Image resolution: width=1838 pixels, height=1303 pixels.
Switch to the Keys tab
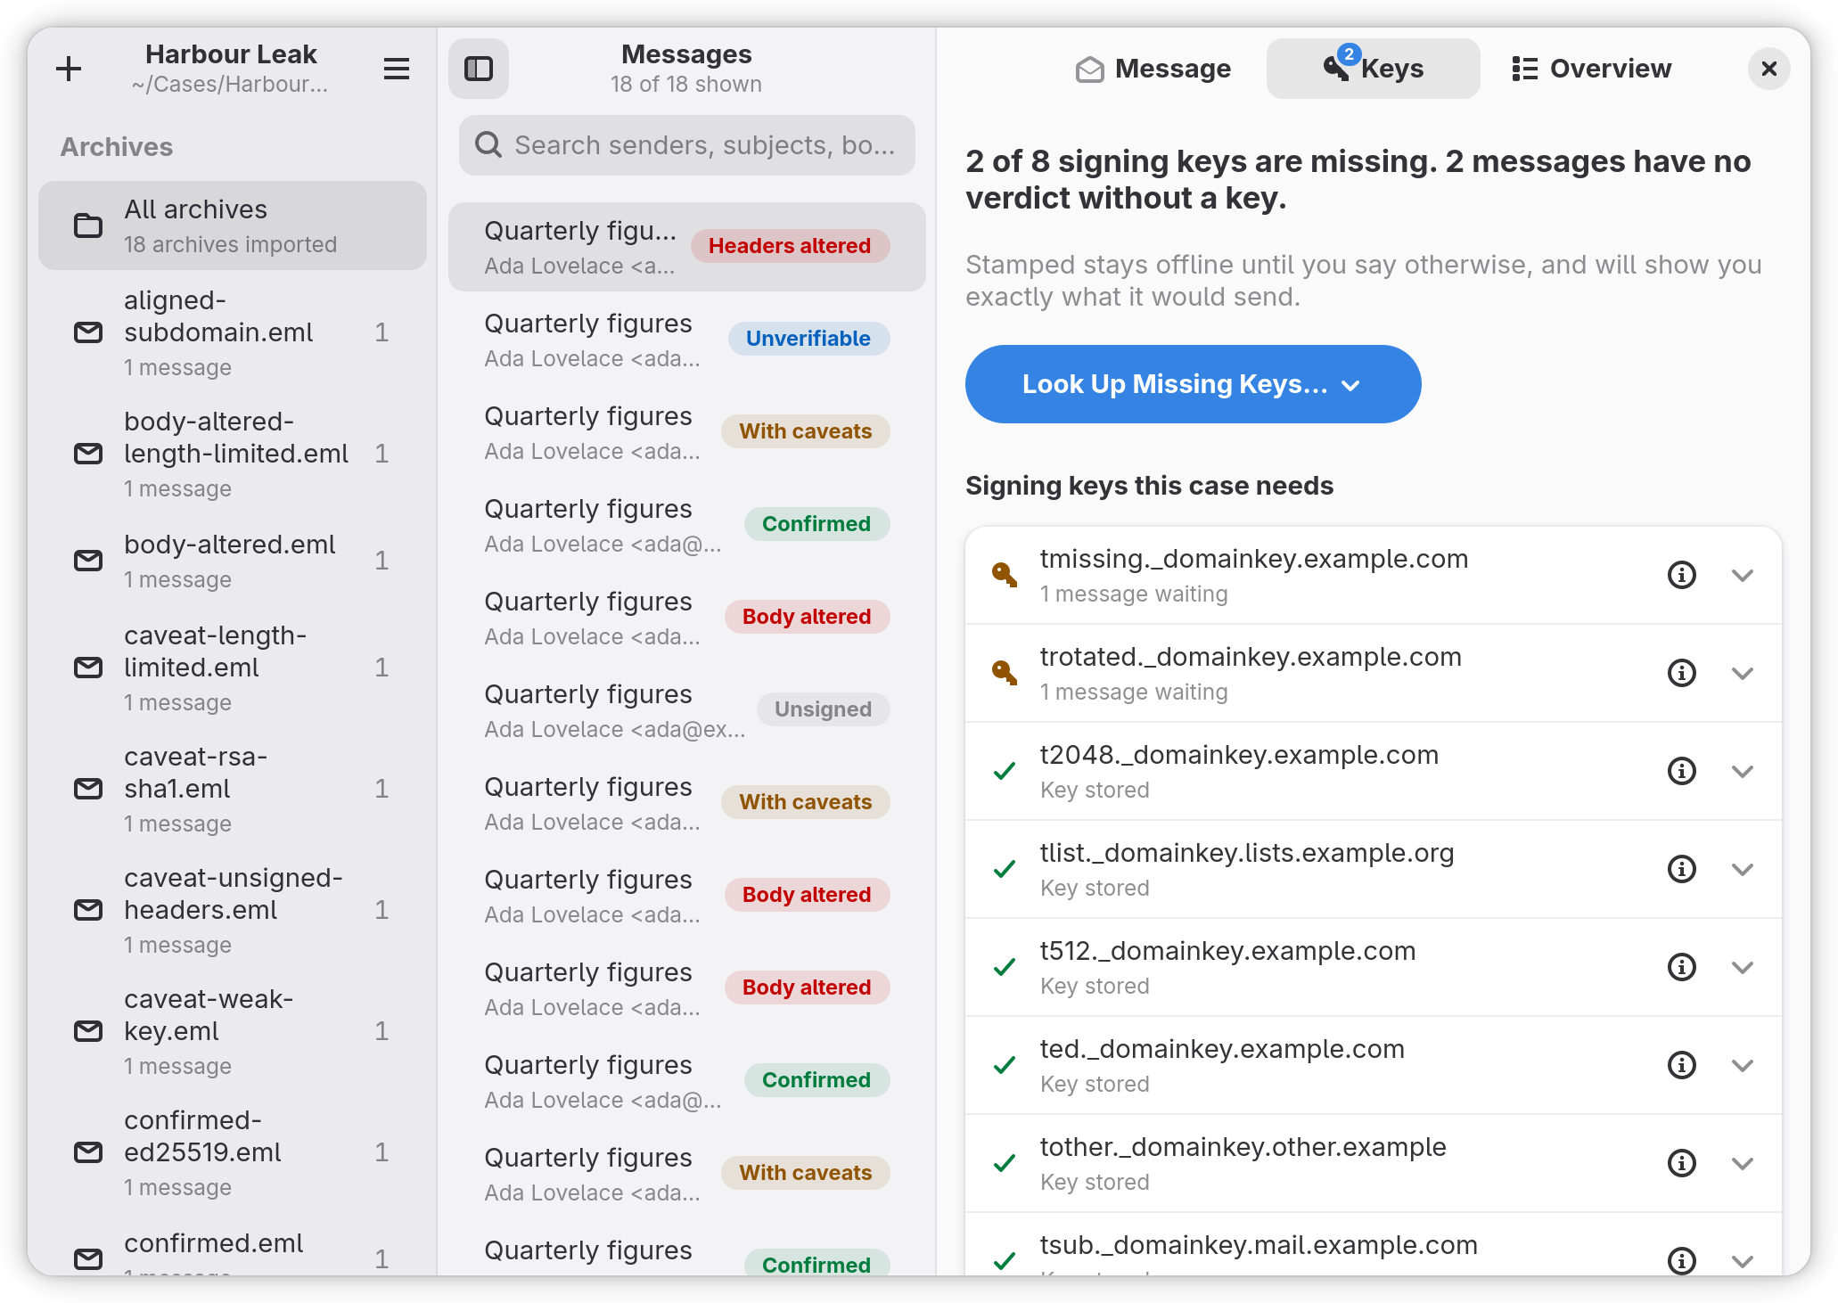click(1373, 69)
